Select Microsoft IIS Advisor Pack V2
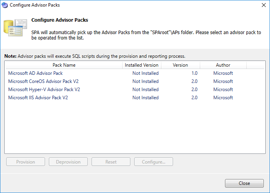The width and height of the screenshot is (270, 193). tap(38, 98)
